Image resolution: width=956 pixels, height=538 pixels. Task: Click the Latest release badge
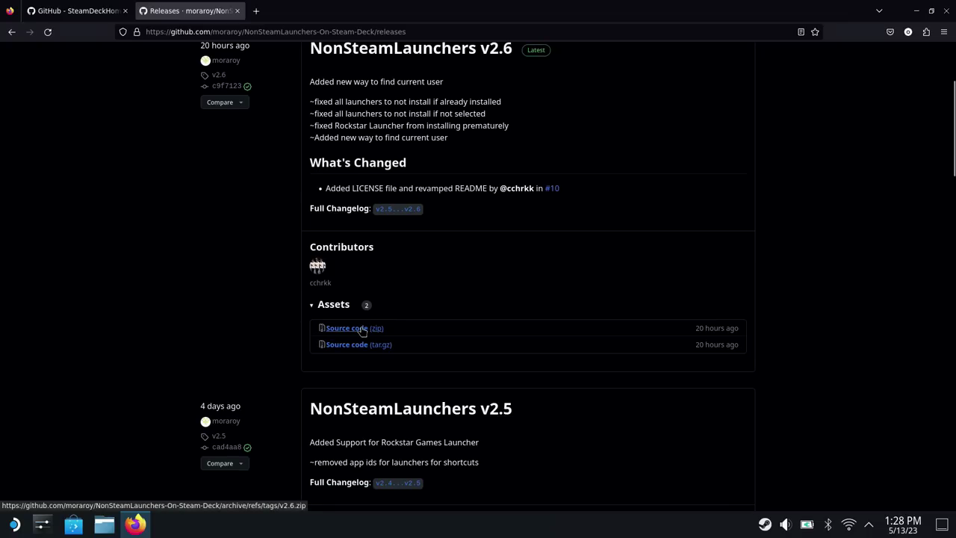click(x=536, y=50)
